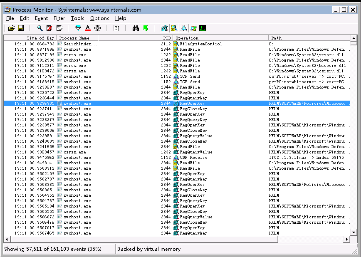Open the Options menu
The width and height of the screenshot is (361, 257).
100,18
